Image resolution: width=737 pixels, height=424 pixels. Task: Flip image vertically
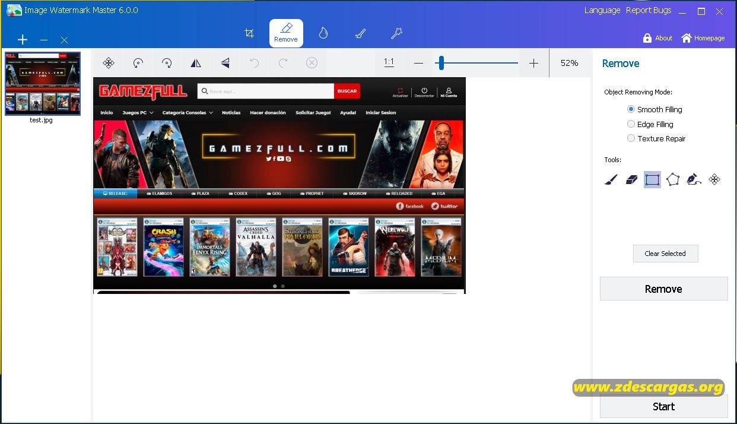point(225,63)
